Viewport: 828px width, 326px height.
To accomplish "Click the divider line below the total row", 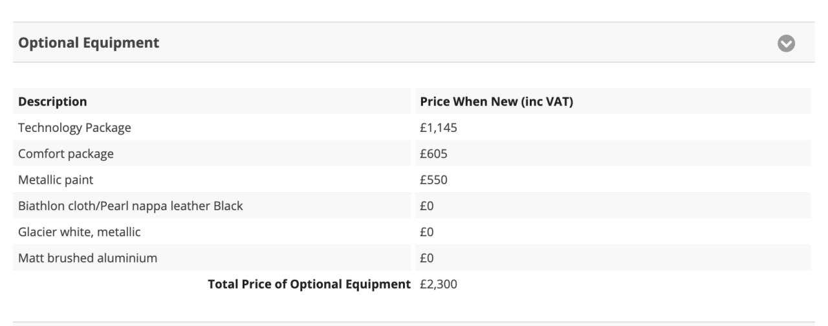I will coord(414,322).
